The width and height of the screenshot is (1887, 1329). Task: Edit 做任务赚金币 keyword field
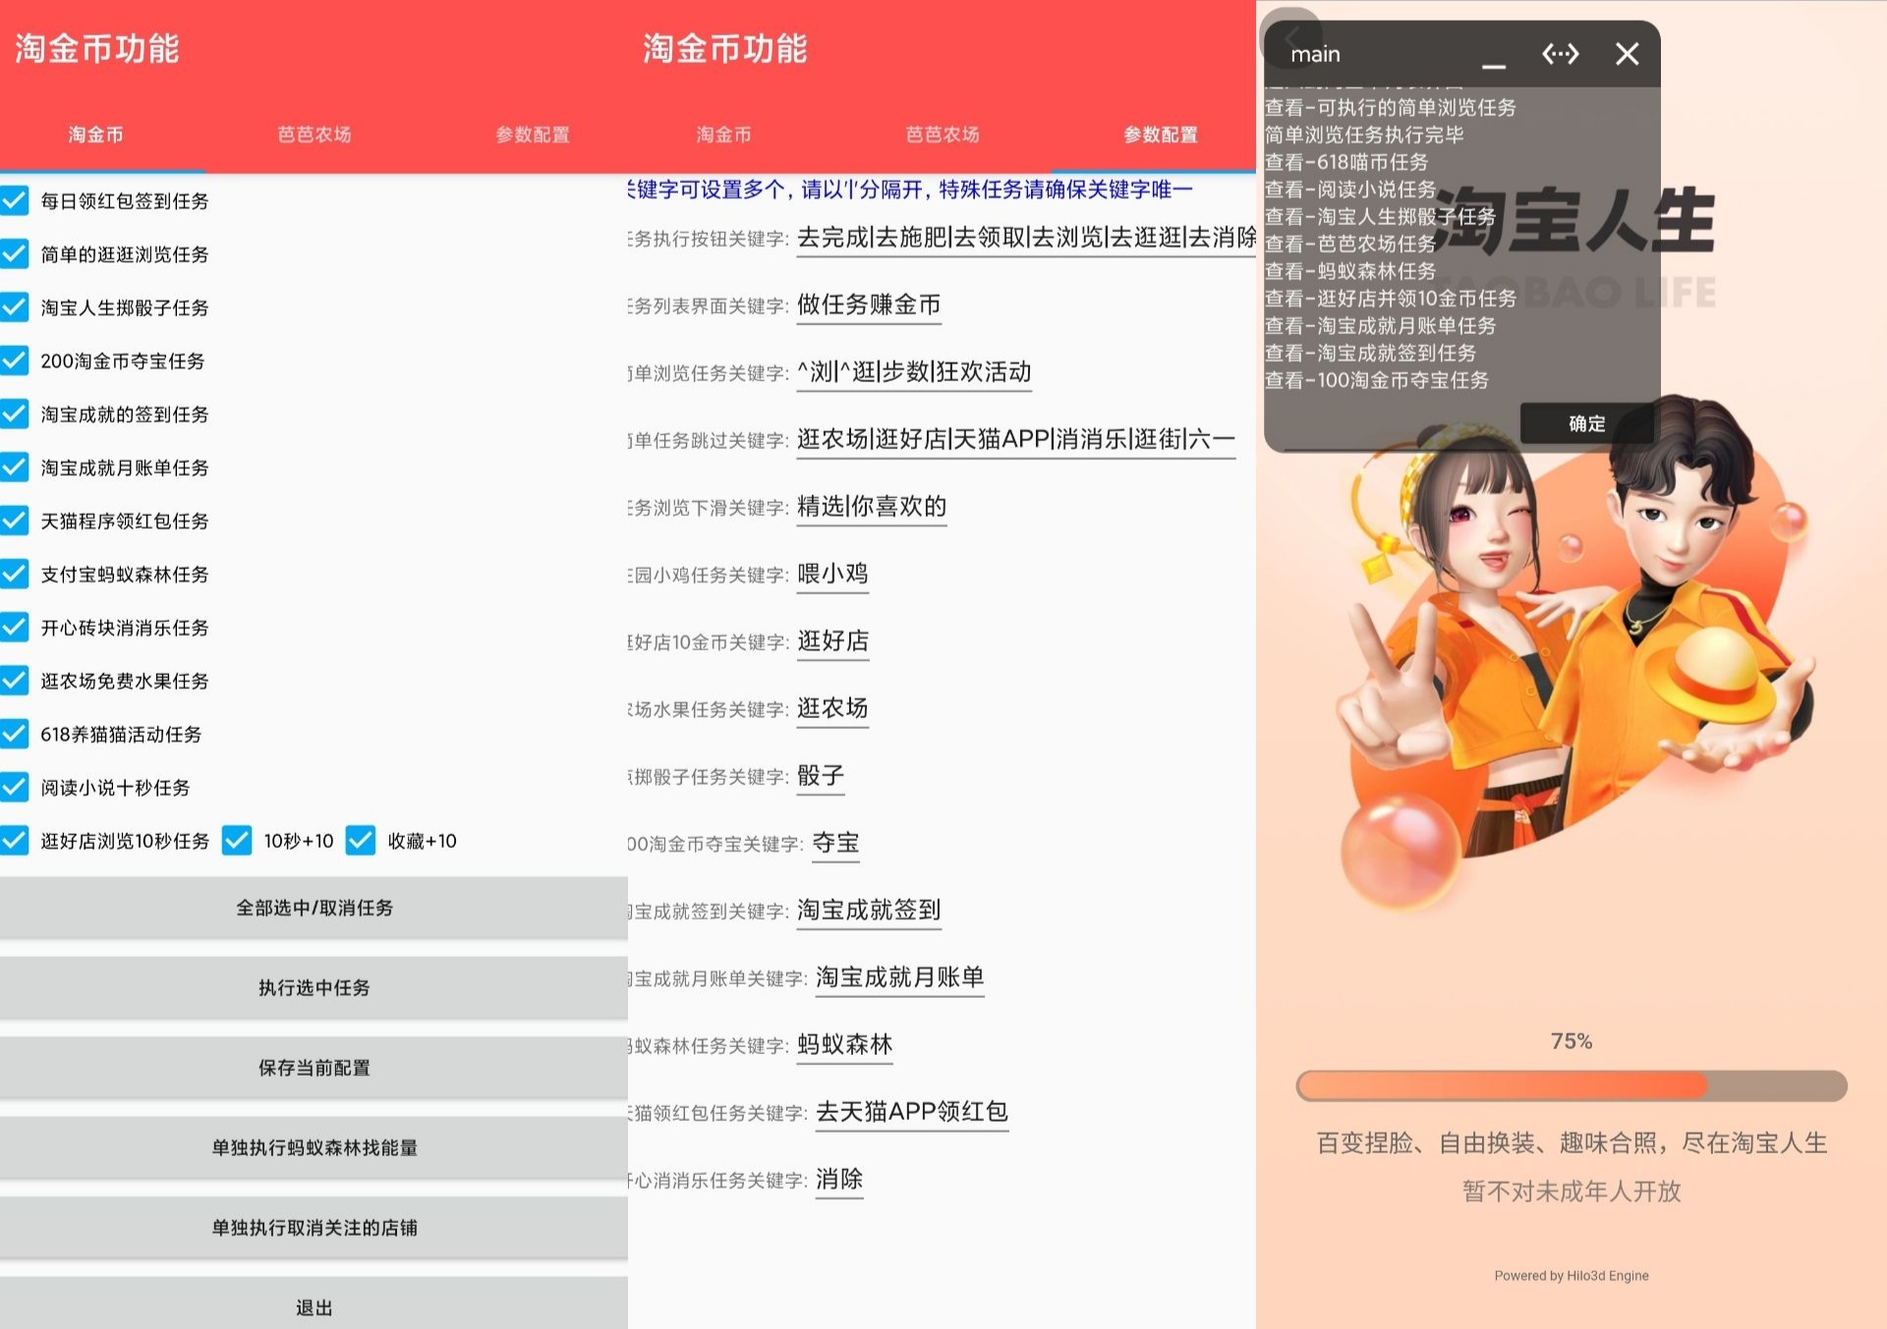pos(869,305)
